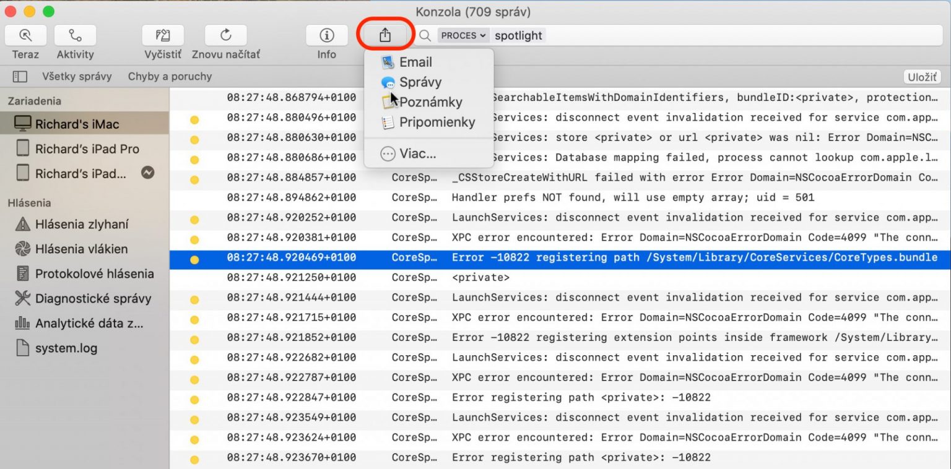Choose Správy in share menu
951x469 pixels.
pyautogui.click(x=429, y=82)
